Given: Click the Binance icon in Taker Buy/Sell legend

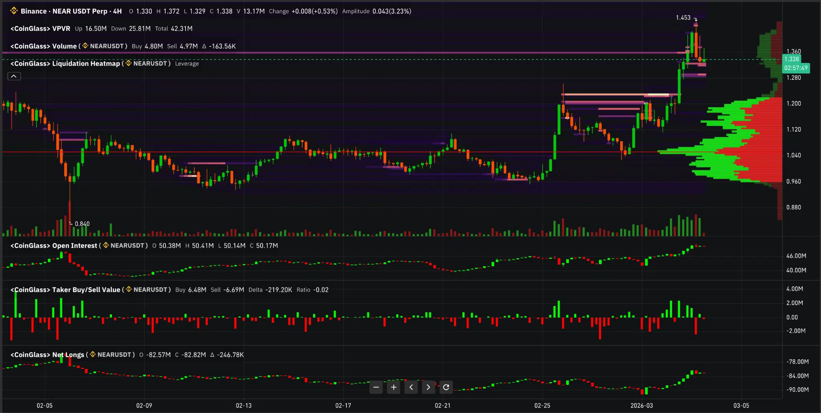Looking at the screenshot, I should tap(128, 290).
